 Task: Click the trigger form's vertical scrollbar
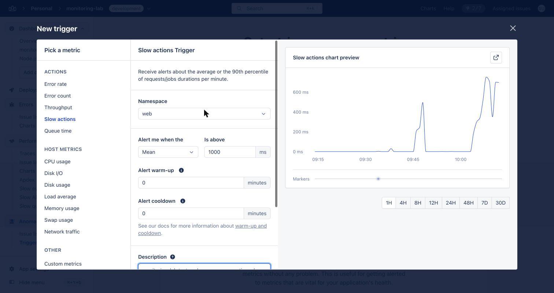[x=276, y=124]
